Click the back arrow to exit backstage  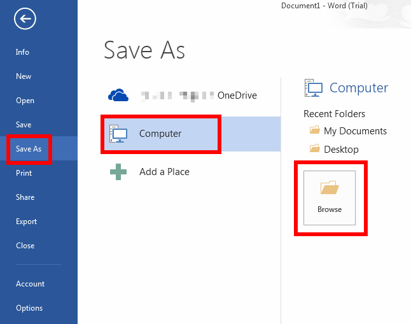25,19
